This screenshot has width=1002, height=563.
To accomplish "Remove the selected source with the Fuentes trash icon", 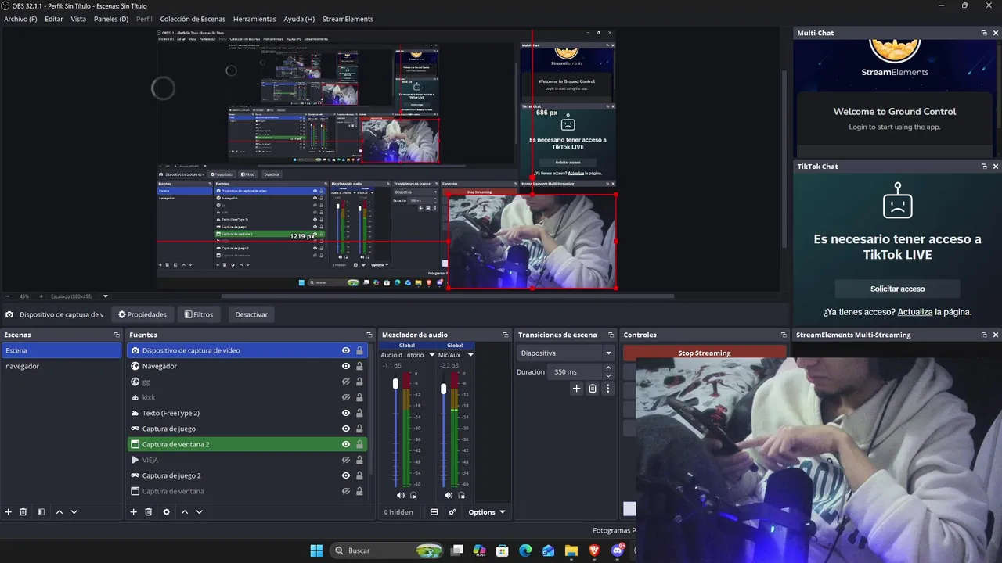I will pyautogui.click(x=148, y=512).
